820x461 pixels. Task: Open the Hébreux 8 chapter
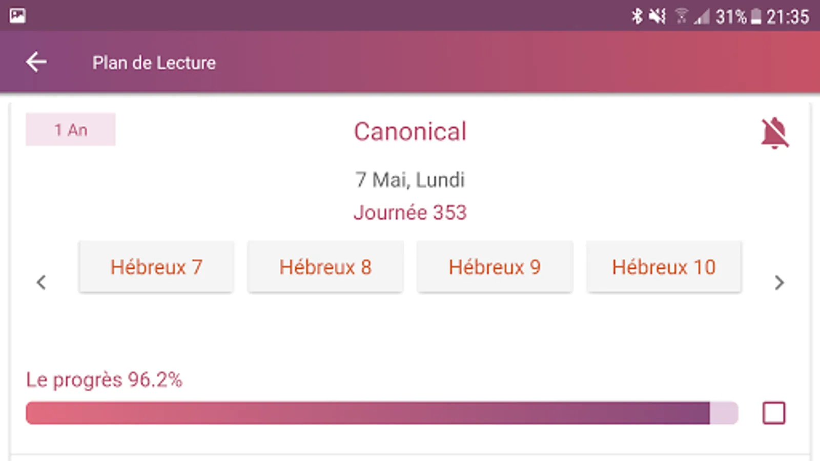coord(325,267)
